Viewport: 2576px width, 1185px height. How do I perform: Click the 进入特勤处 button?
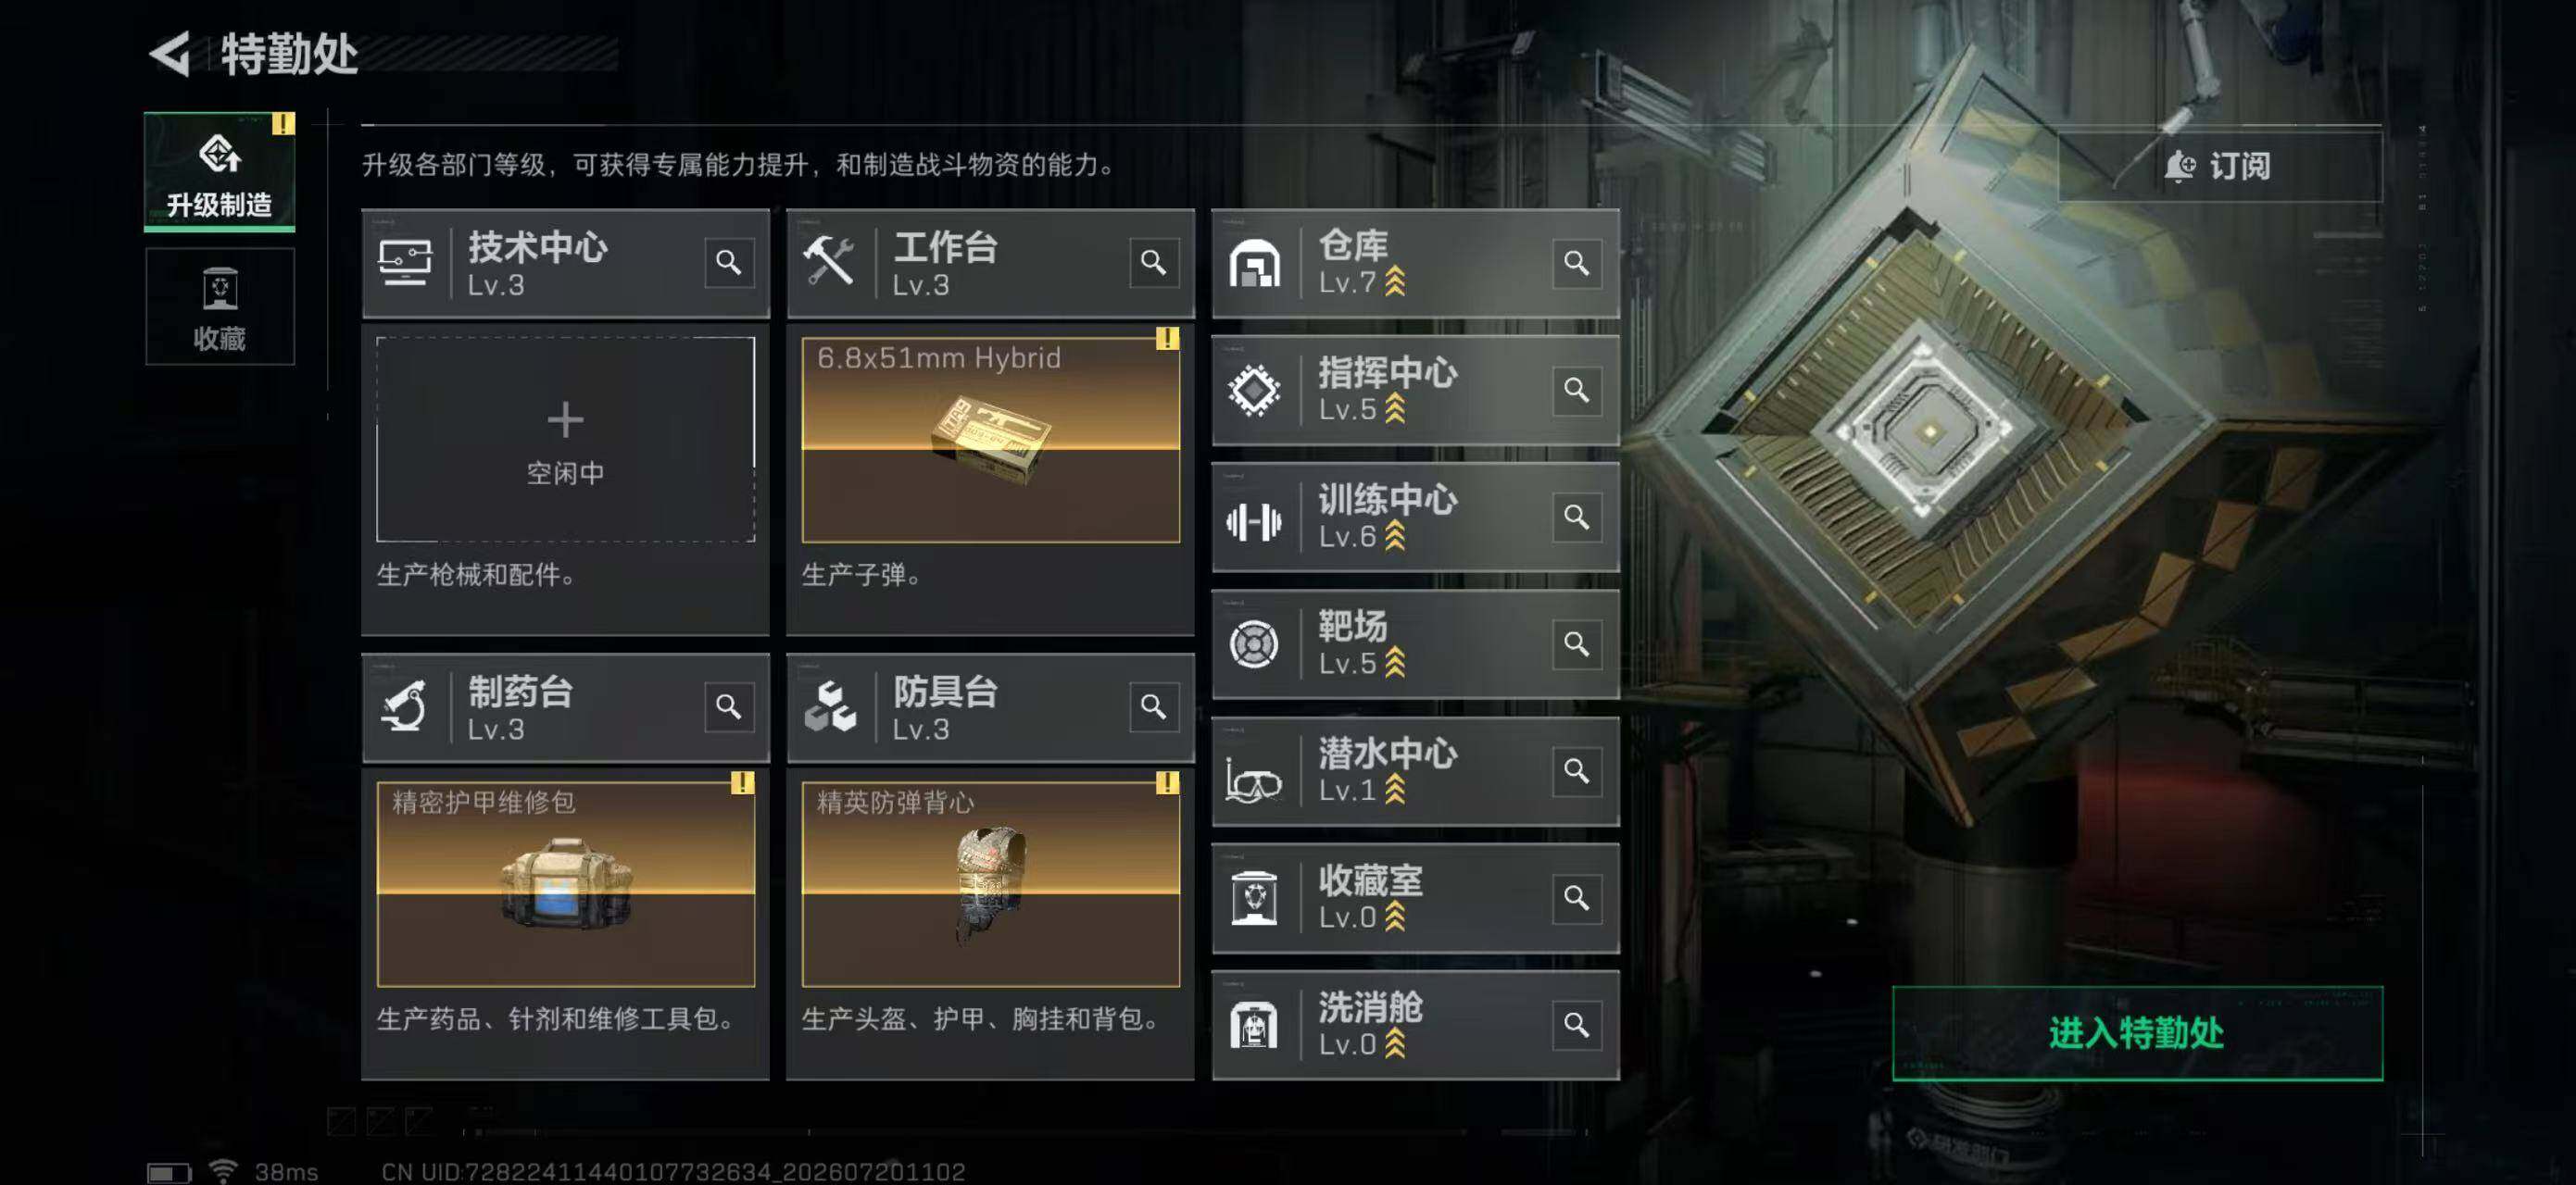[x=2137, y=1032]
